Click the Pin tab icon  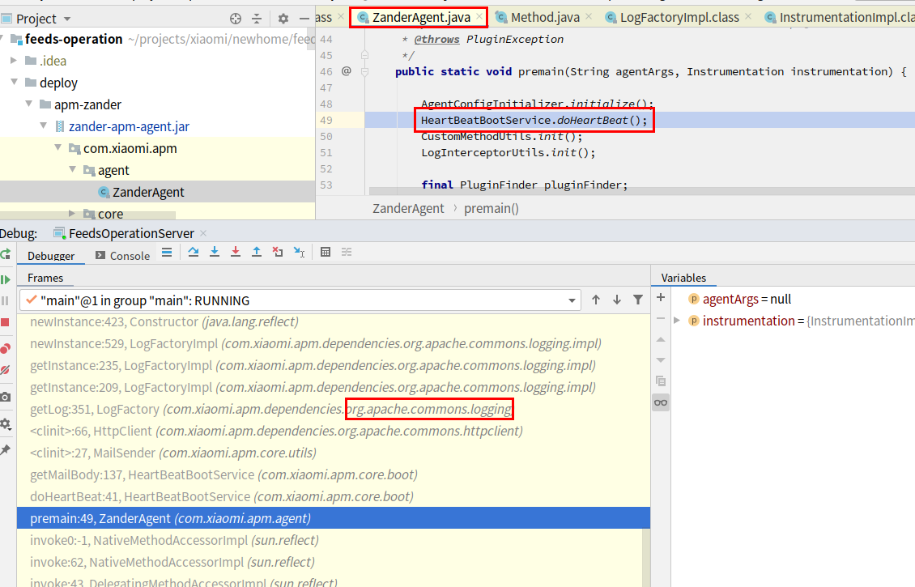(5, 450)
